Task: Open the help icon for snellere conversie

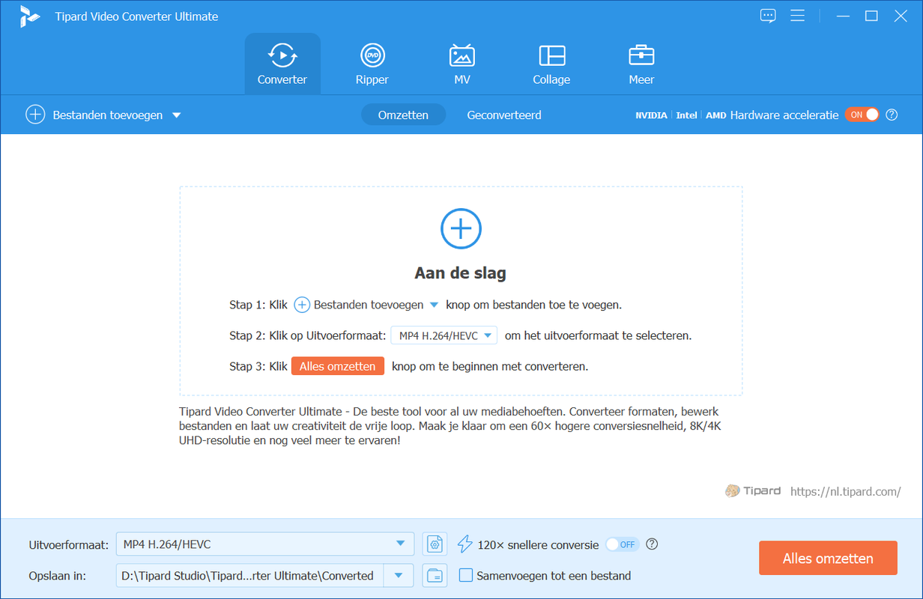Action: [652, 544]
